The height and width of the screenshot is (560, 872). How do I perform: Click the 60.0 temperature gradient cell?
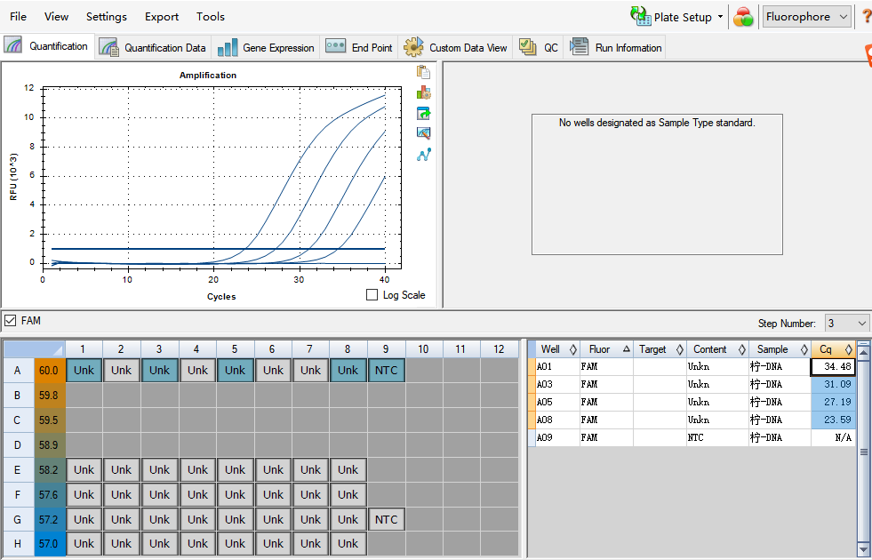(x=49, y=371)
